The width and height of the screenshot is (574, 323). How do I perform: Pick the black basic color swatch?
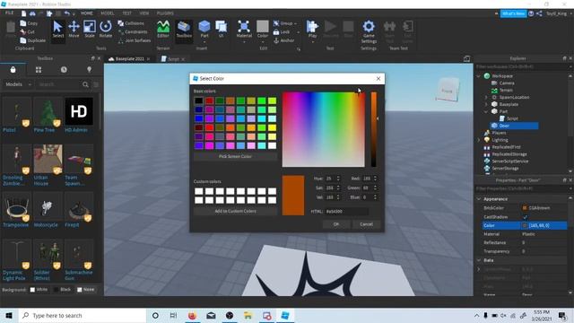tap(198, 100)
